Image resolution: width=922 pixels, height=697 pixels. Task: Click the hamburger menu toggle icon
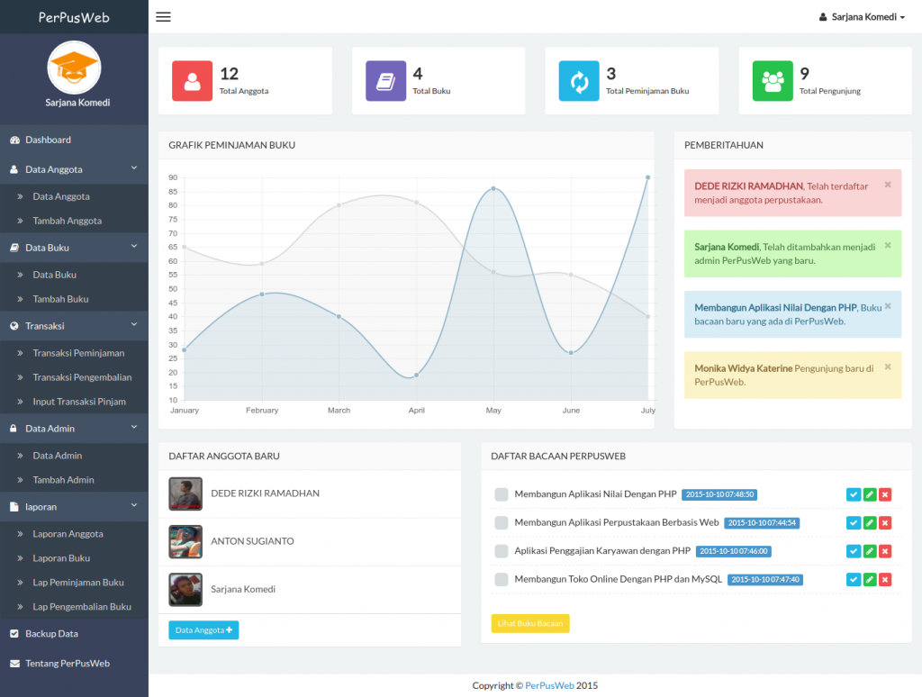click(x=163, y=17)
